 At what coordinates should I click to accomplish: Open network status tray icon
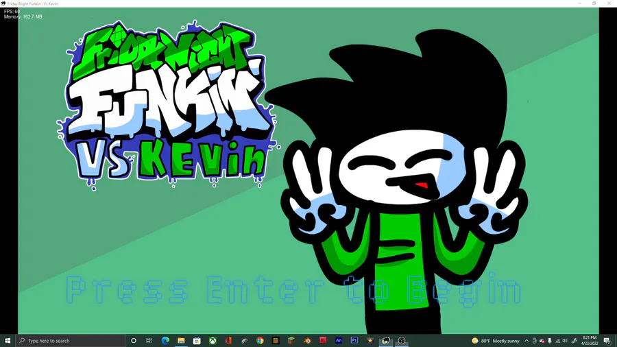pyautogui.click(x=557, y=341)
